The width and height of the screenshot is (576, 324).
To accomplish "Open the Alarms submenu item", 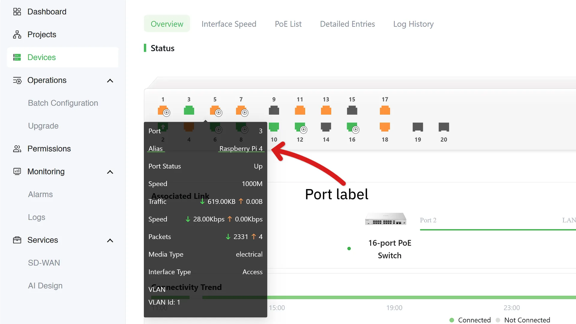I will (x=40, y=194).
